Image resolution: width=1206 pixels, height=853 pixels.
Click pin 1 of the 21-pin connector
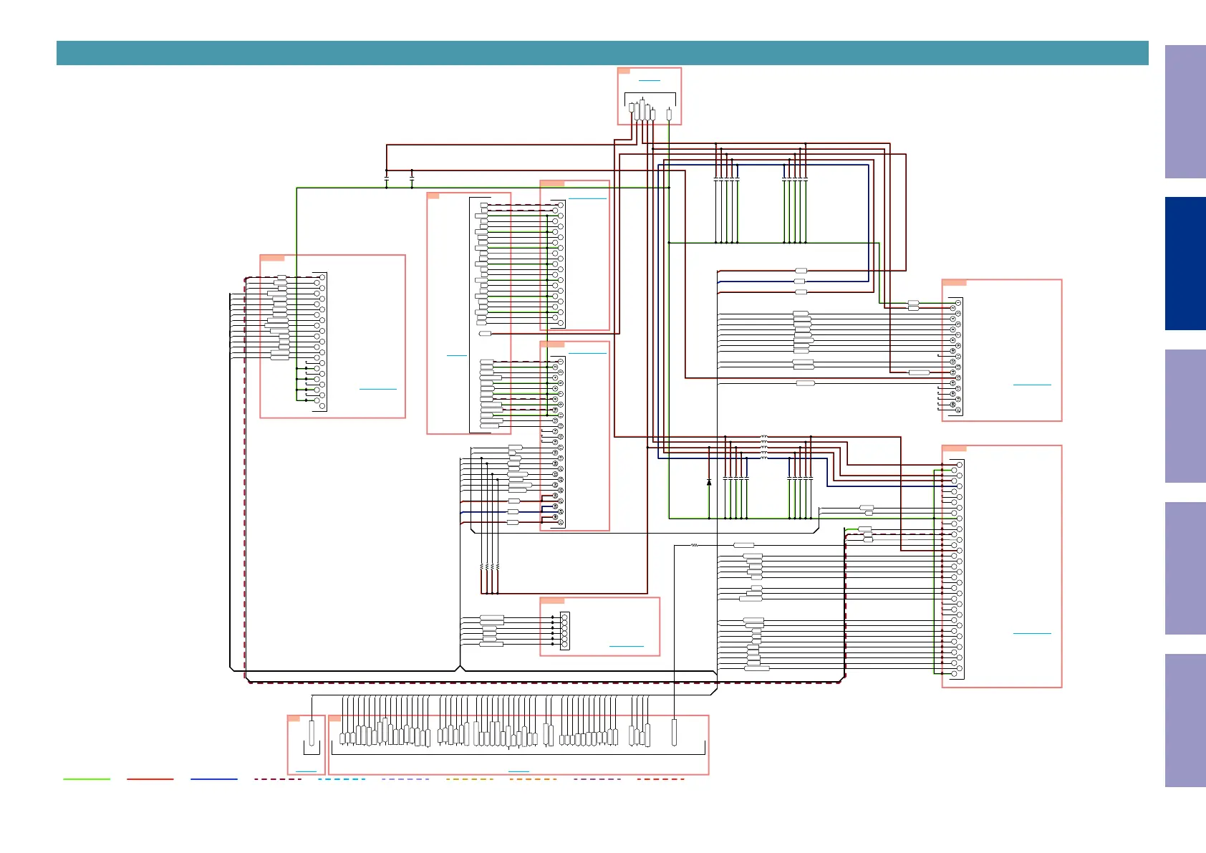pyautogui.click(x=958, y=303)
